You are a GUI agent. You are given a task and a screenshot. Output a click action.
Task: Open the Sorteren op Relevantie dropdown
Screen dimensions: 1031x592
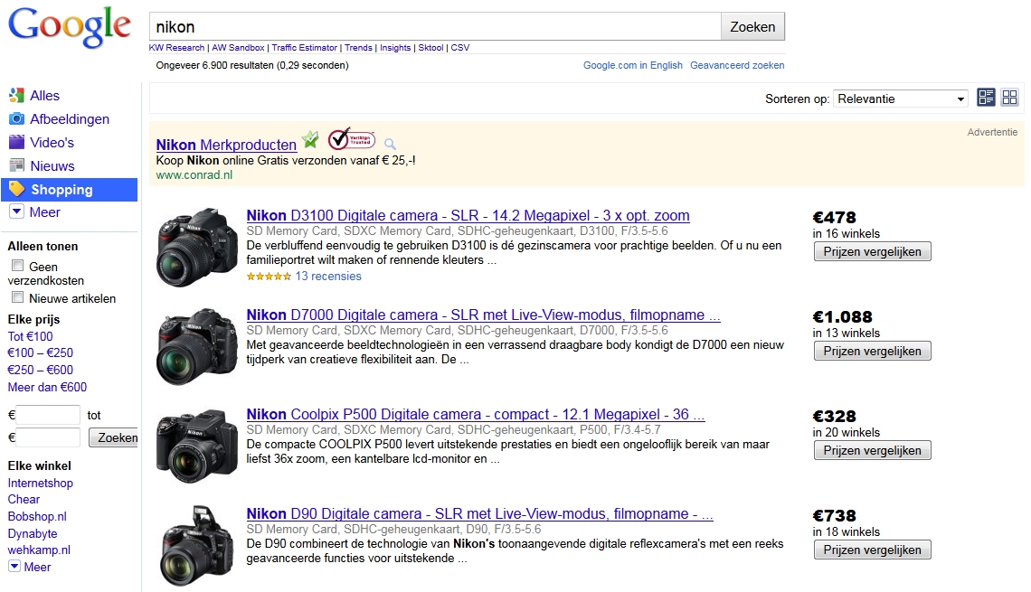click(900, 99)
